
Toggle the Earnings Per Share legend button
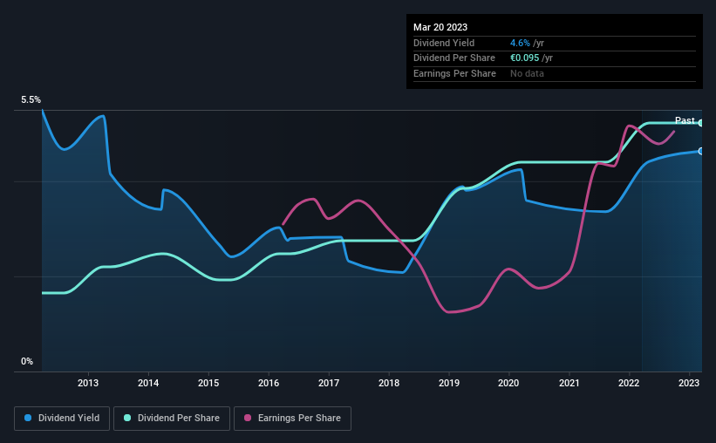tap(292, 419)
